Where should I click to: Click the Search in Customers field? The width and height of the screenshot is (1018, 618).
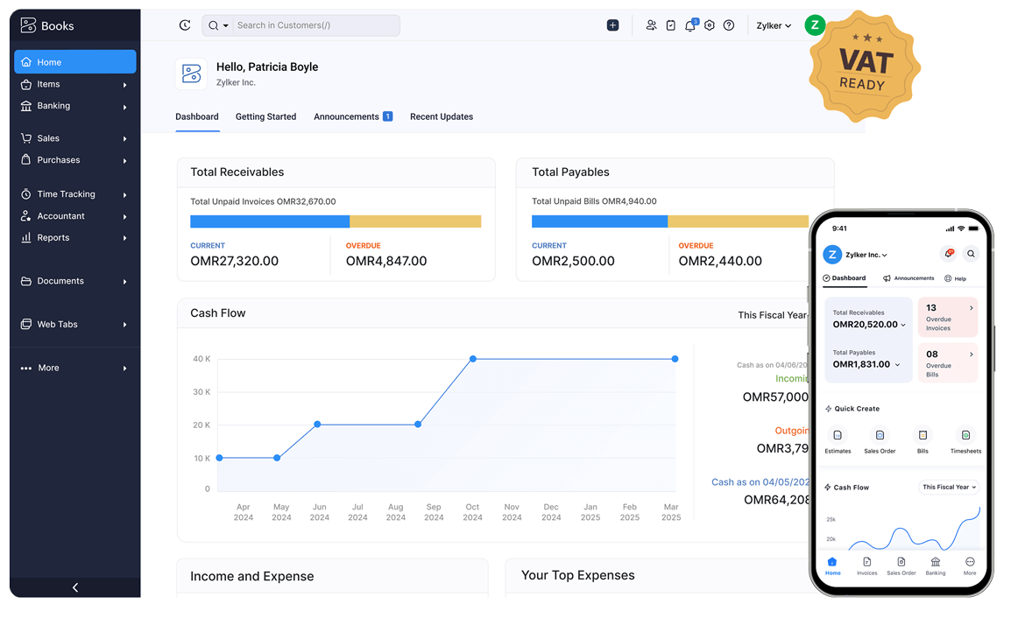point(315,25)
